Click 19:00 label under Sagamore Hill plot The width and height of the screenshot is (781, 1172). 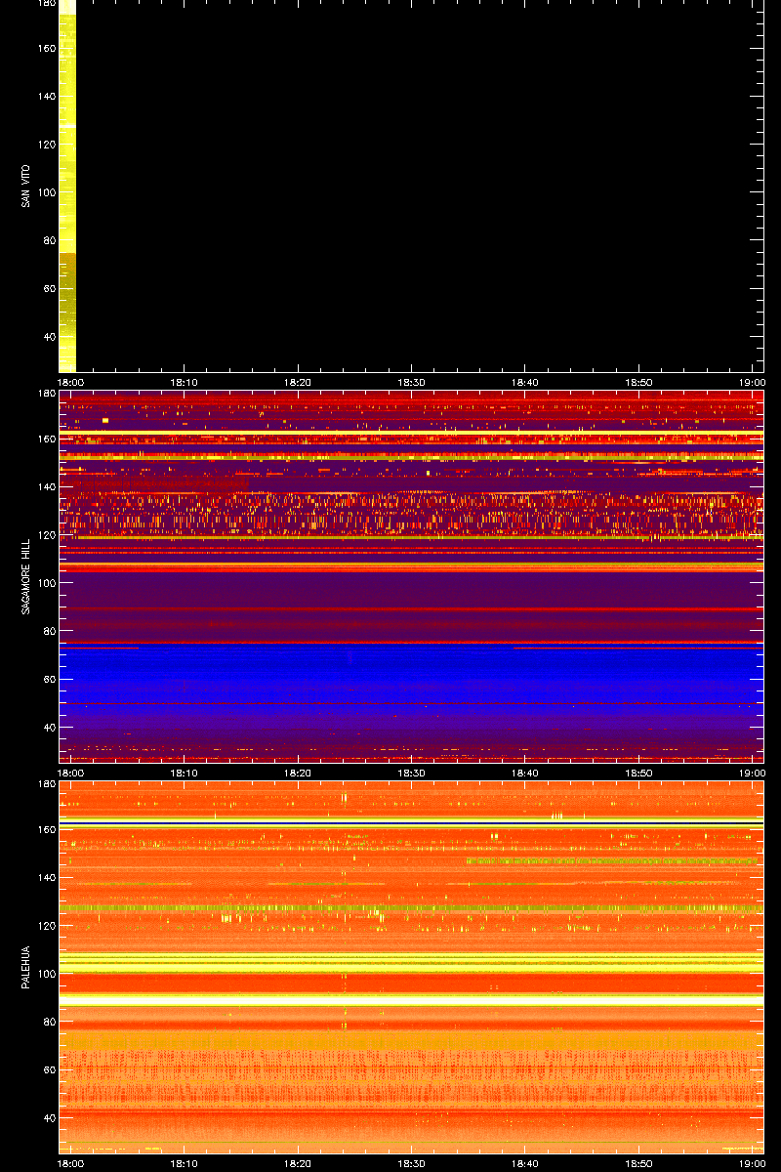click(751, 774)
